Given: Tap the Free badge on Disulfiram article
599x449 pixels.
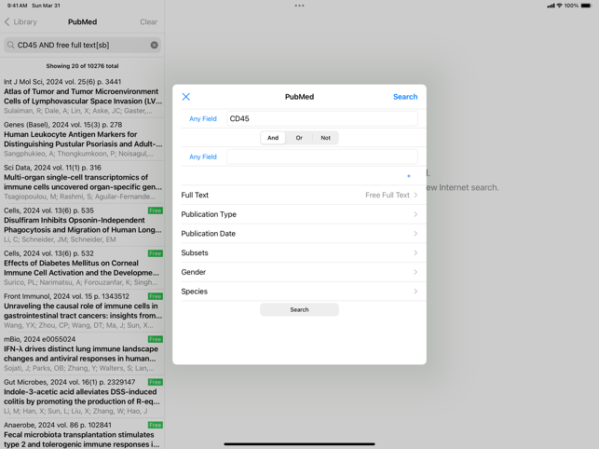Looking at the screenshot, I should pos(155,211).
